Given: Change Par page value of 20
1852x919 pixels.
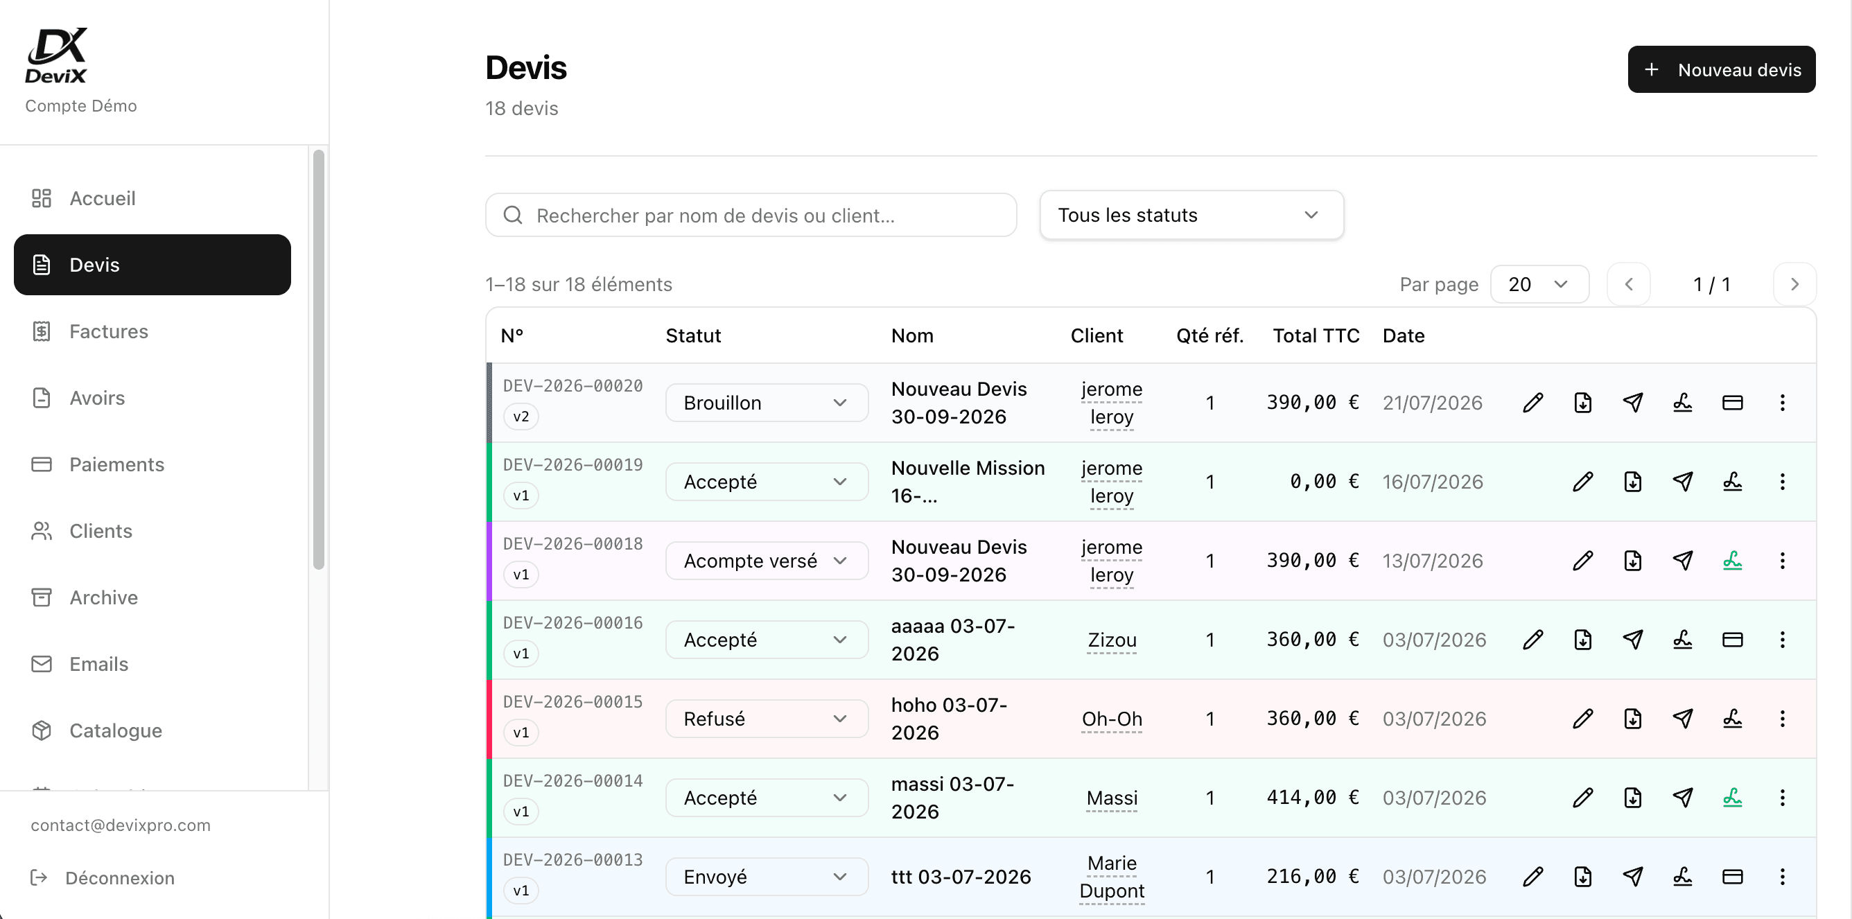Looking at the screenshot, I should point(1539,285).
